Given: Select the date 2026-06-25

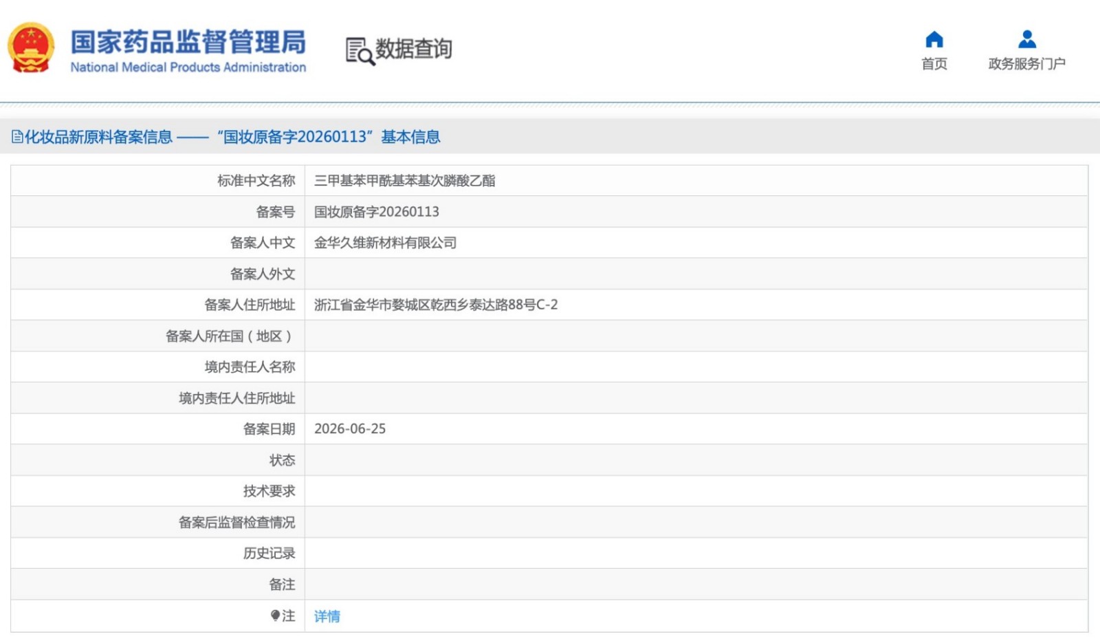Looking at the screenshot, I should click(x=350, y=429).
